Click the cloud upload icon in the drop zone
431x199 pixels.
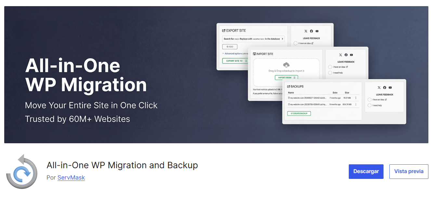click(x=286, y=65)
